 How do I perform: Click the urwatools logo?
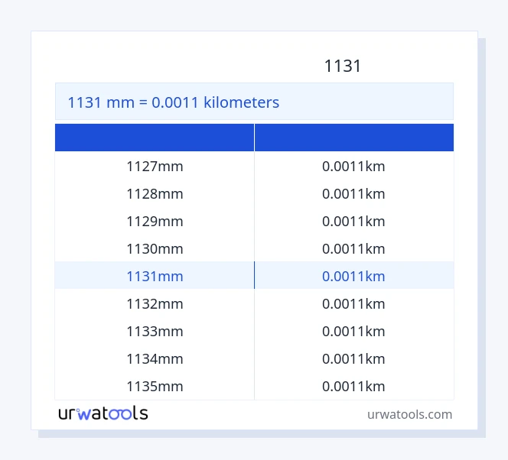103,414
